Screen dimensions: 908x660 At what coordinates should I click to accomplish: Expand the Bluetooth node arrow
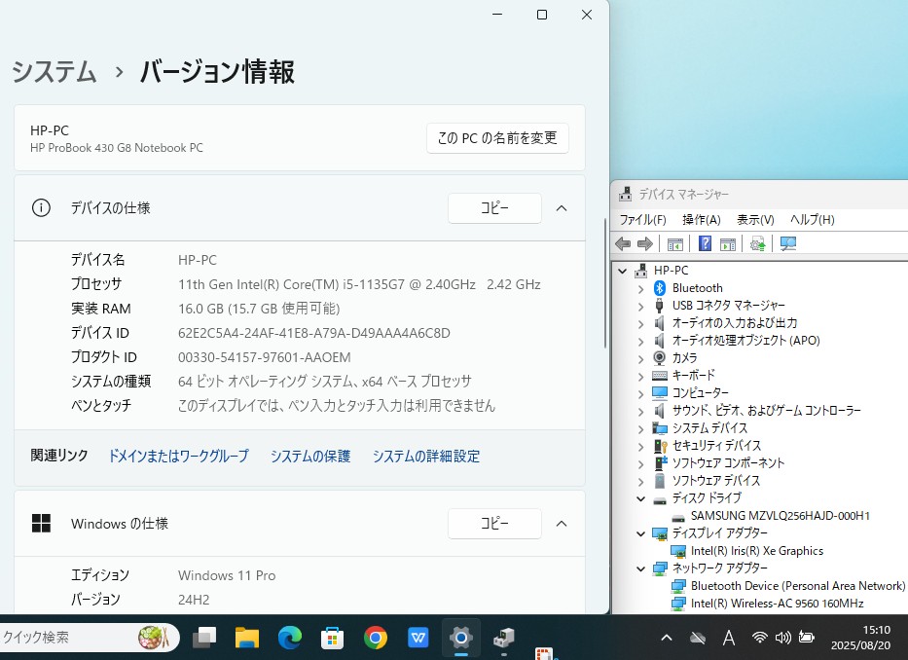click(640, 288)
